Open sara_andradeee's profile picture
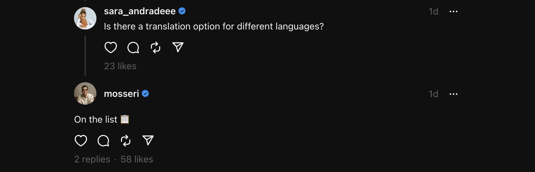 pyautogui.click(x=85, y=18)
